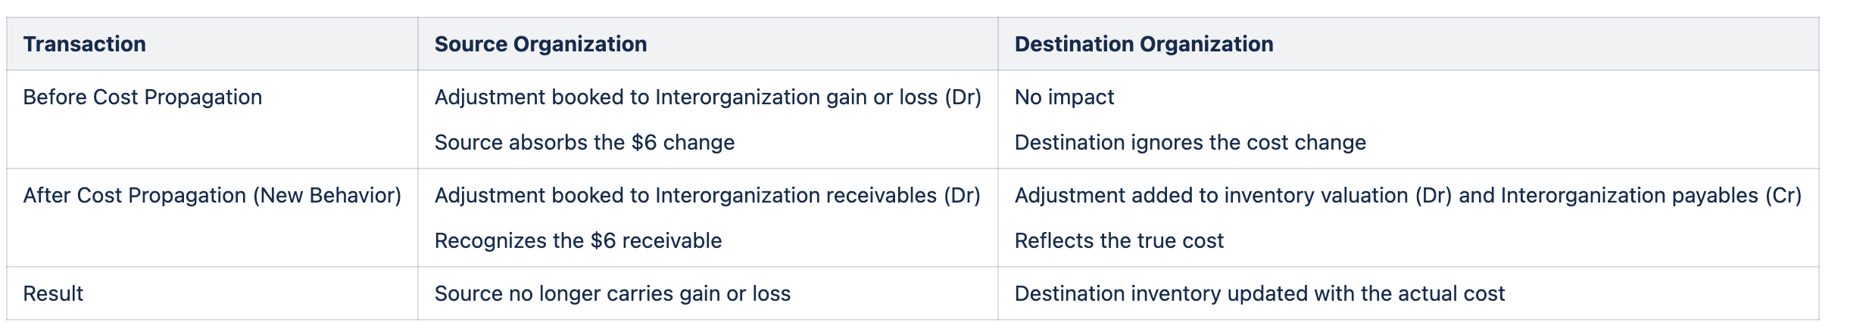Click the Destination Organization column header

point(1144,45)
